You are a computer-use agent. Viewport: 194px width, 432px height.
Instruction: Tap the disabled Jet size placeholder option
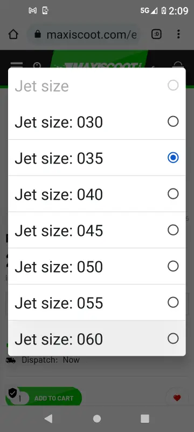click(x=96, y=86)
